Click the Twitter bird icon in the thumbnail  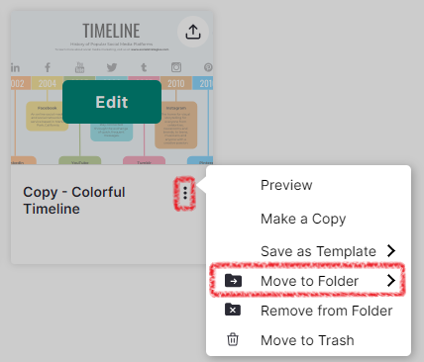point(112,67)
